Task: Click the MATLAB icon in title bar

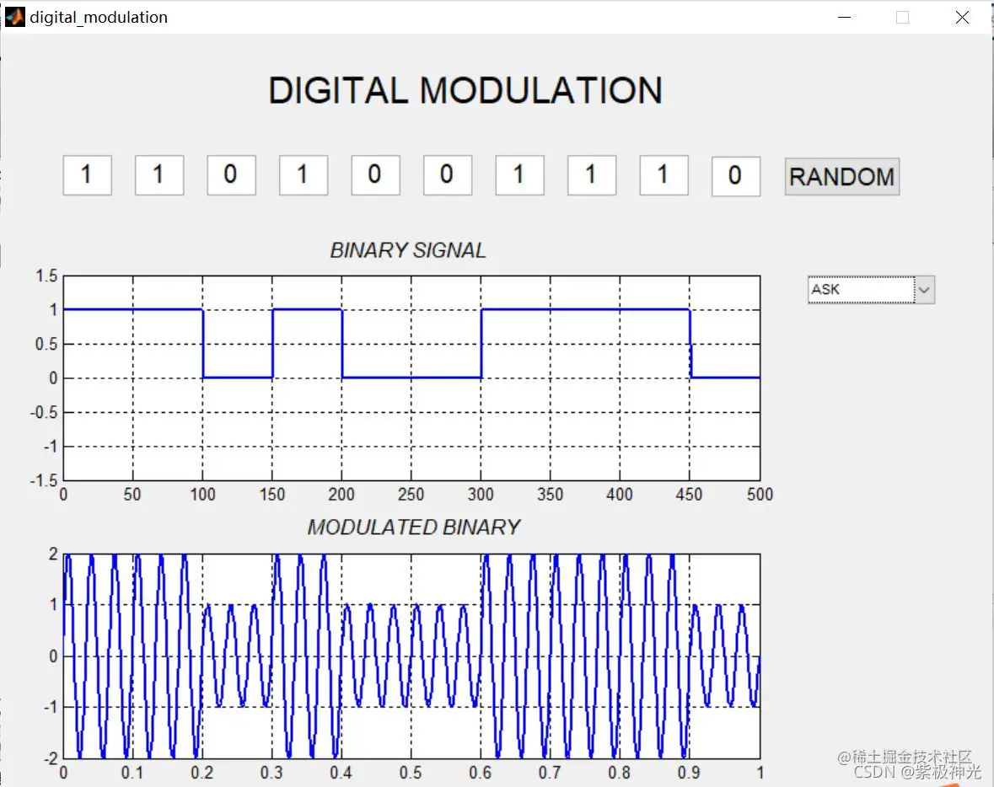Action: 14,17
